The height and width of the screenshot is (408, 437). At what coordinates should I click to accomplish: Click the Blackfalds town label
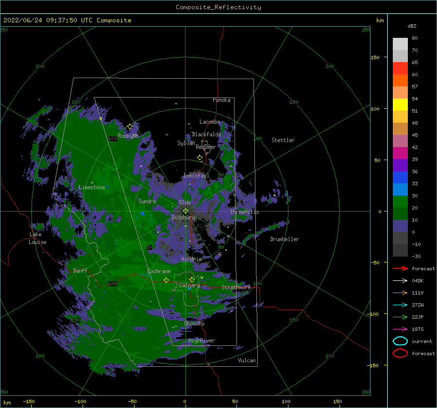point(206,134)
